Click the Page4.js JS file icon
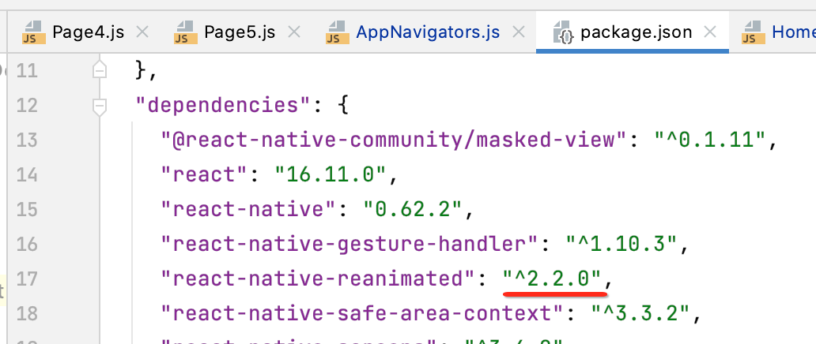The image size is (816, 344). click(33, 32)
